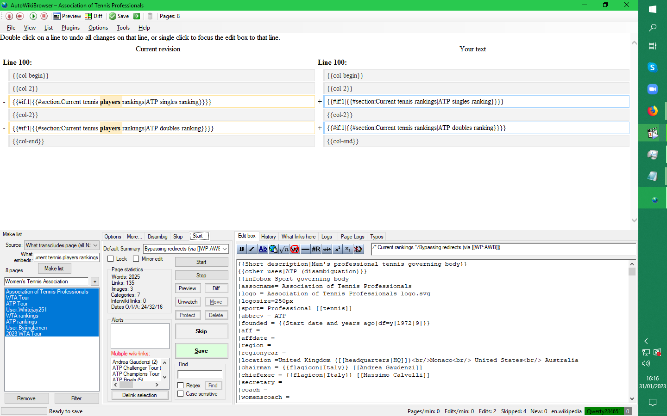The height and width of the screenshot is (416, 667).
Task: Open the File menu
Action: tap(11, 28)
